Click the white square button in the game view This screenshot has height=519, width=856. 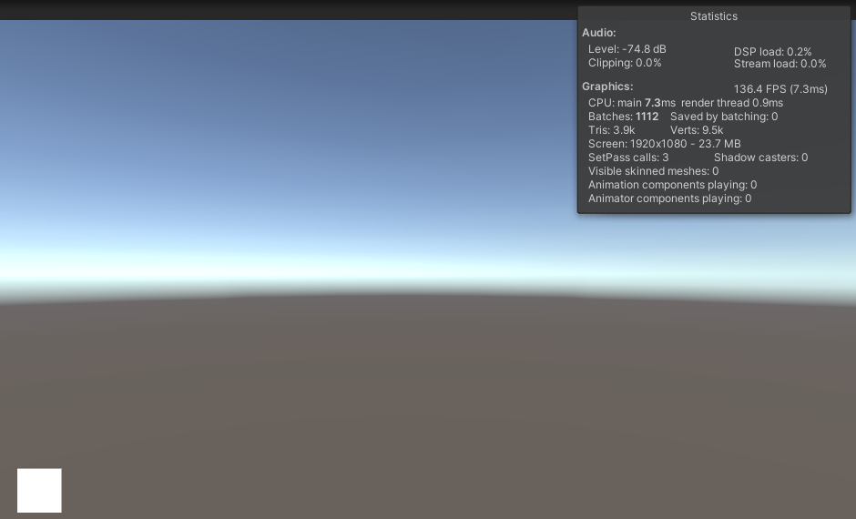(39, 490)
